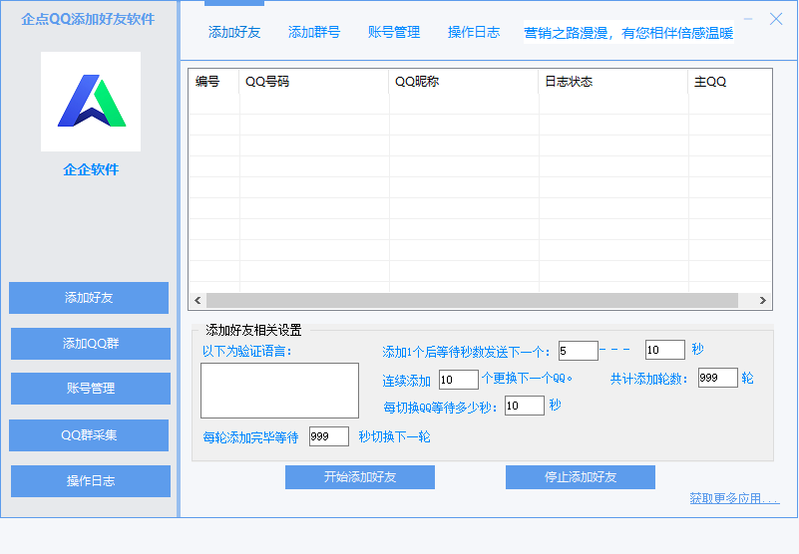Close the app with the X icon
The height and width of the screenshot is (554, 799).
(x=776, y=19)
